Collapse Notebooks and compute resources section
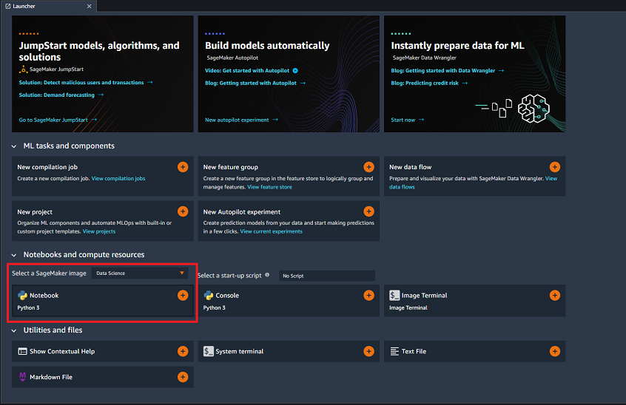626x405 pixels. 14,255
